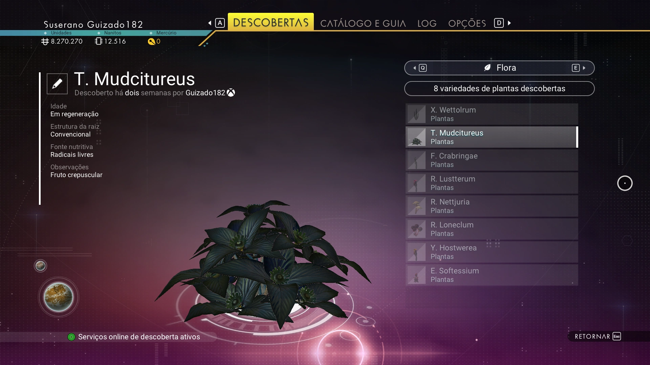650x365 pixels.
Task: Select the F. Crabringae plant entry
Action: (x=492, y=160)
